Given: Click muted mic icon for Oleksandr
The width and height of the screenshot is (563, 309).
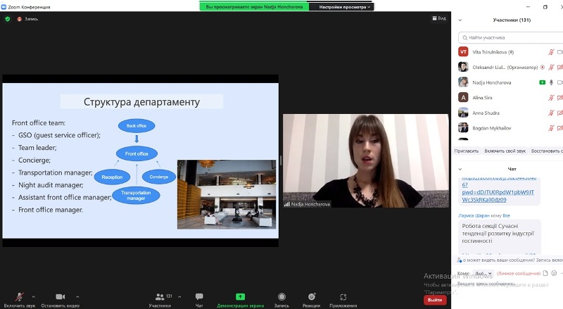Looking at the screenshot, I should click(x=551, y=67).
